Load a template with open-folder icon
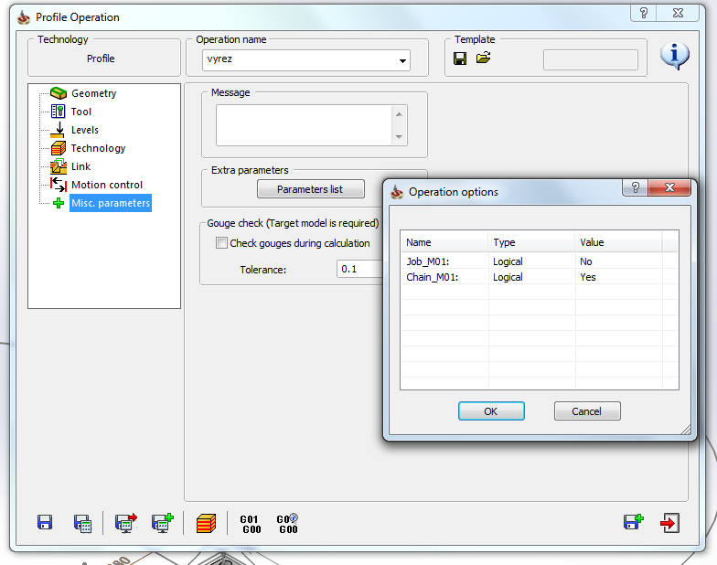 point(483,58)
